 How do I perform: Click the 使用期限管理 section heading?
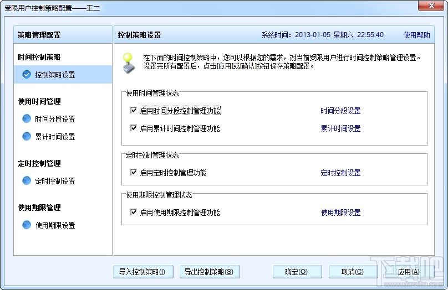point(39,208)
